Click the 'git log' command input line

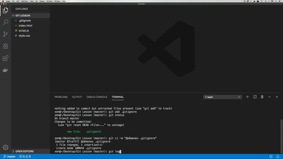(88, 151)
